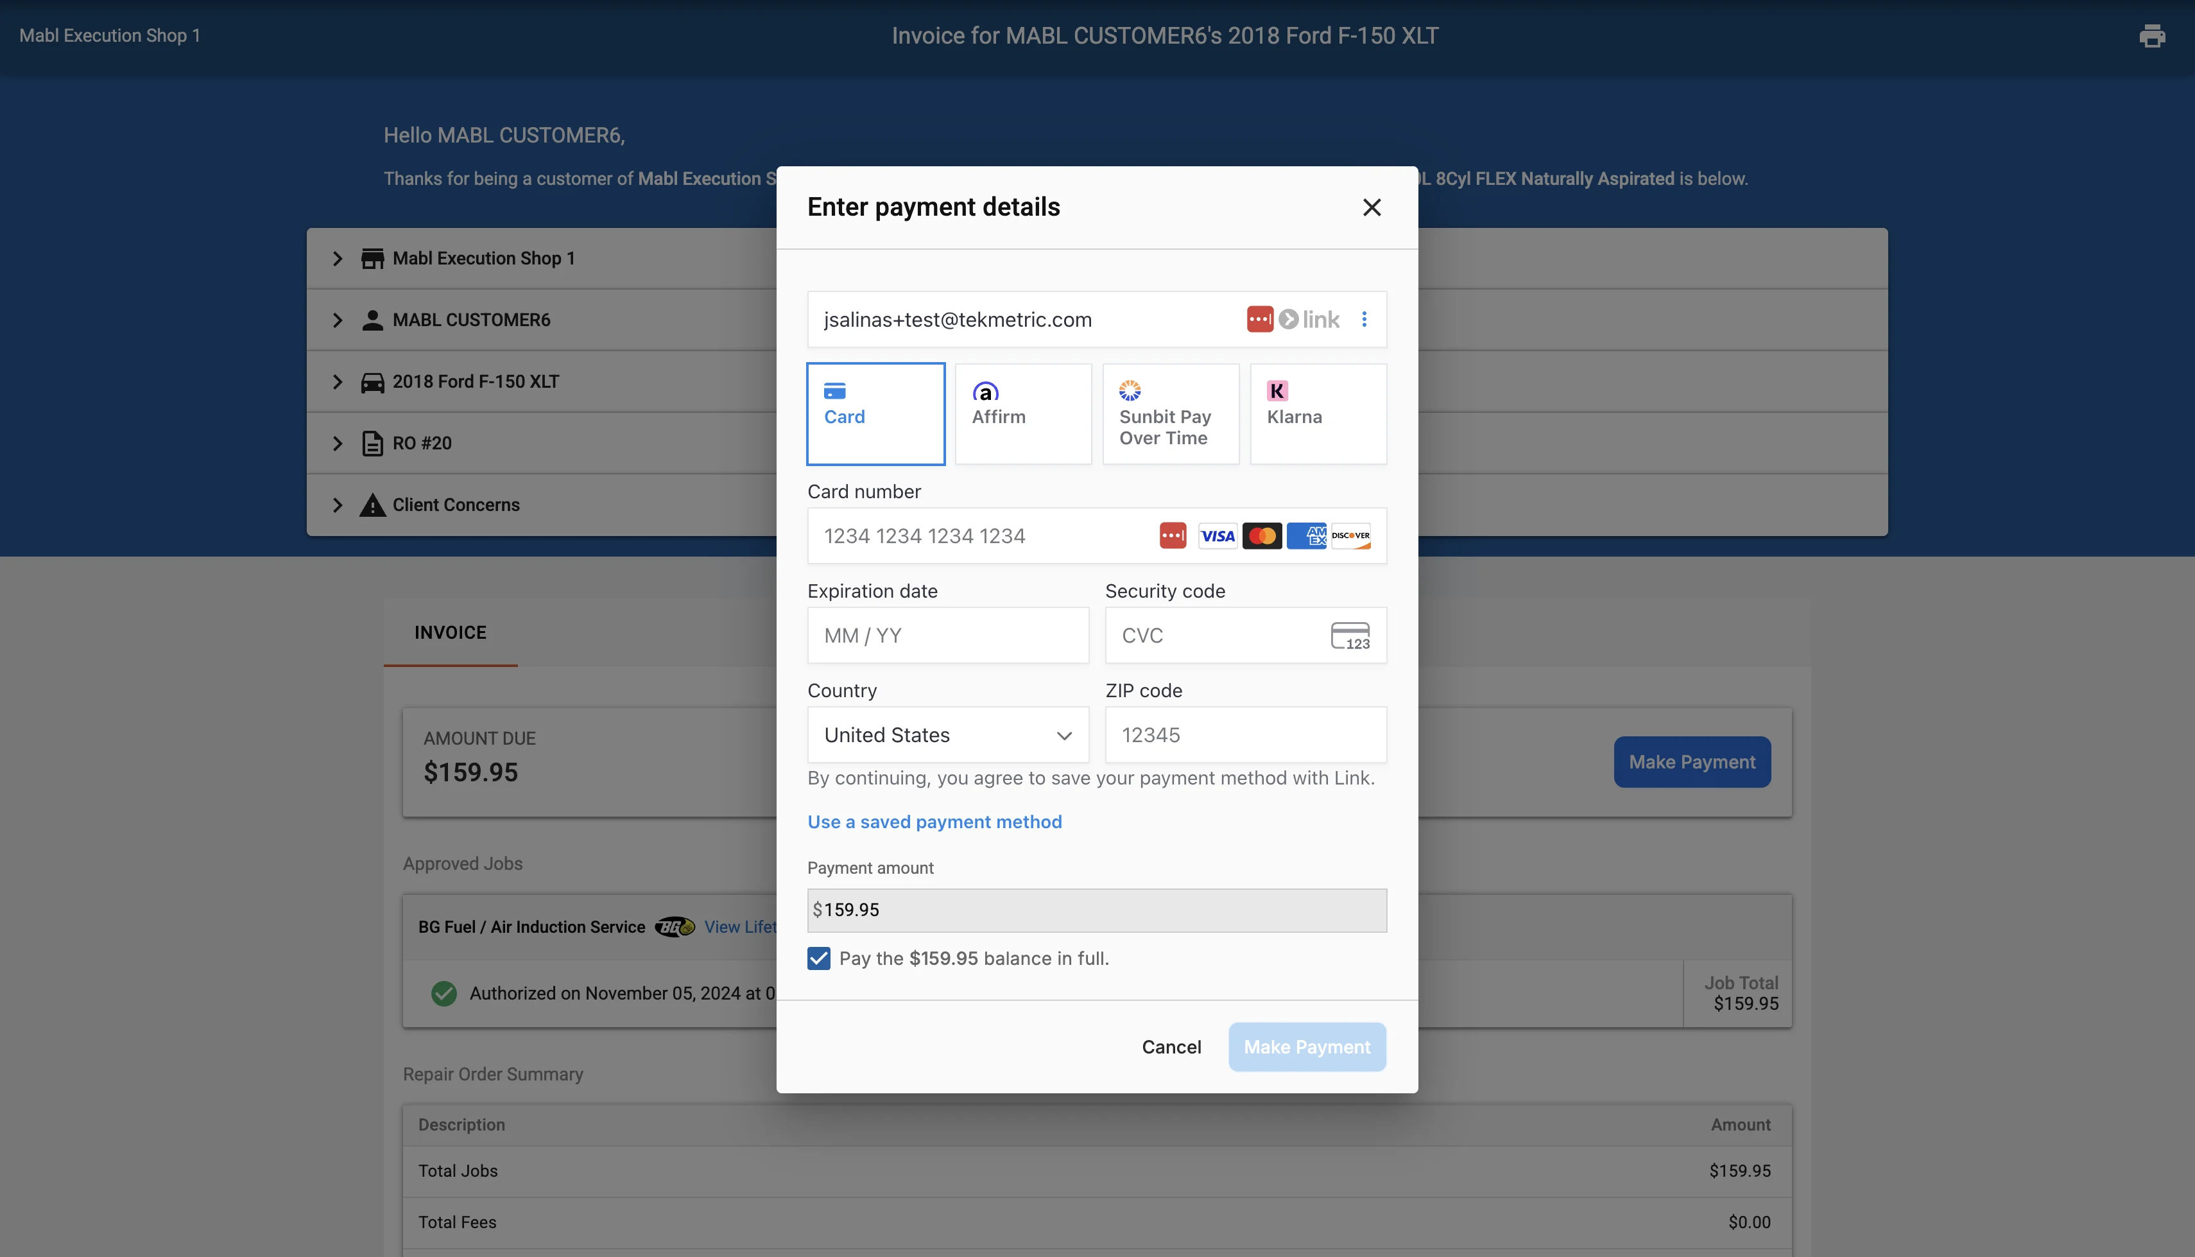The width and height of the screenshot is (2195, 1257).
Task: Select Affirm payment method
Action: coord(1022,413)
